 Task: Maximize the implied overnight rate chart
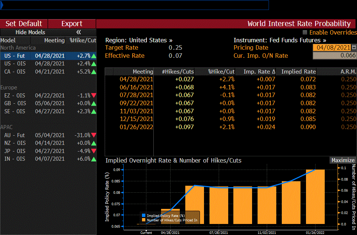(343, 160)
